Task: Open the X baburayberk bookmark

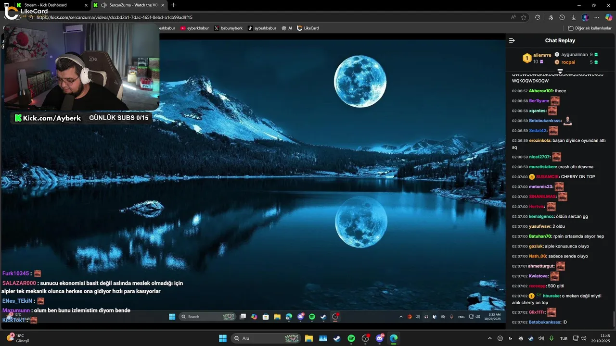Action: pos(228,28)
